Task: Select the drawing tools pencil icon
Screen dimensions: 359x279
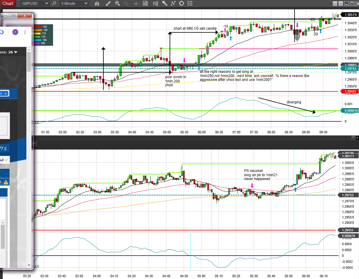Action: click(108, 3)
